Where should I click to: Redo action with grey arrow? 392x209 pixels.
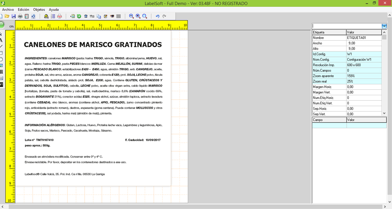click(x=164, y=16)
